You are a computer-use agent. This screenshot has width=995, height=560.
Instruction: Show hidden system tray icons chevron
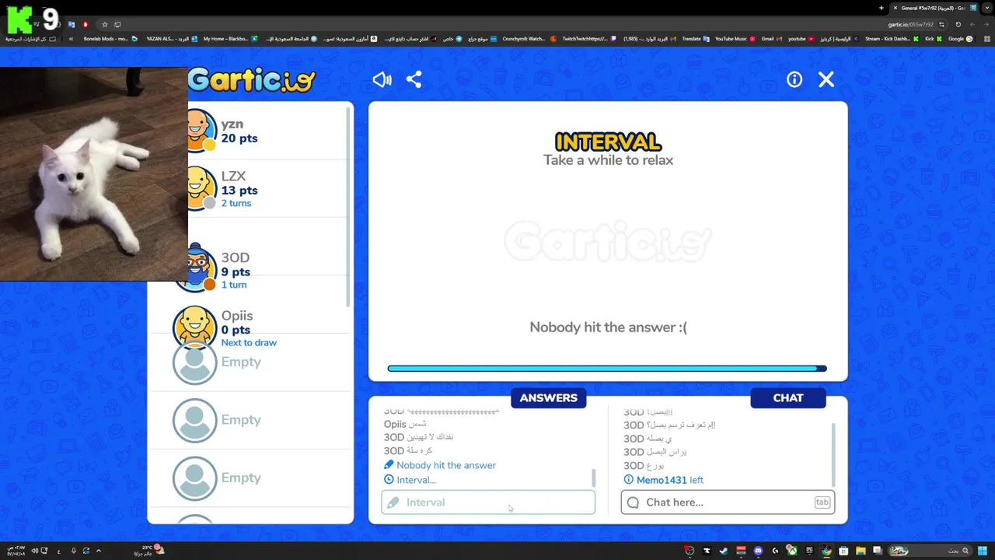99,551
